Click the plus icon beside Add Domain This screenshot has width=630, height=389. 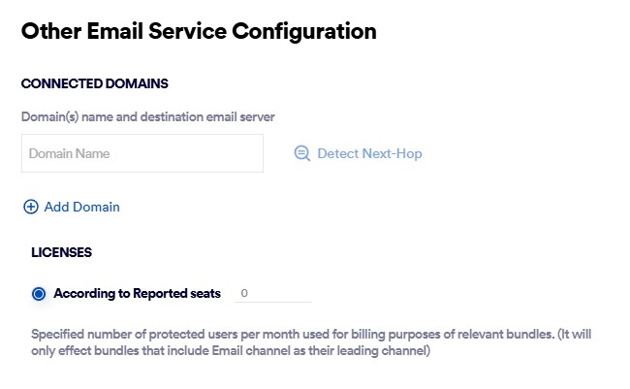tap(30, 207)
